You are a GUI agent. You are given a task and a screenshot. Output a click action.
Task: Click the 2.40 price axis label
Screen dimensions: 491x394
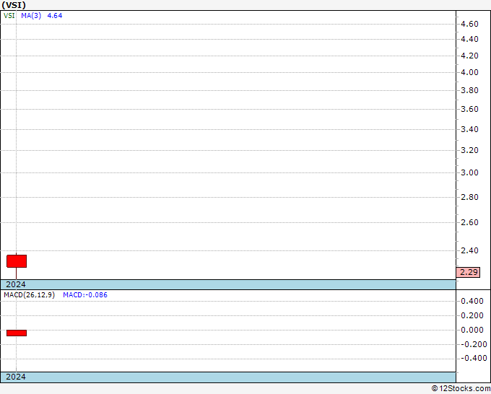(x=470, y=250)
